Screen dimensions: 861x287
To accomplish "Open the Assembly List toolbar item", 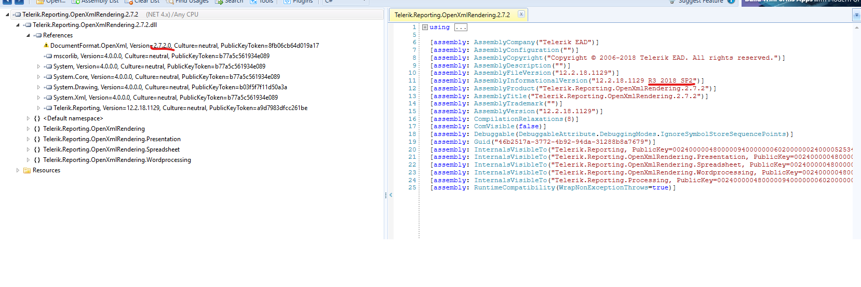I will click(96, 2).
